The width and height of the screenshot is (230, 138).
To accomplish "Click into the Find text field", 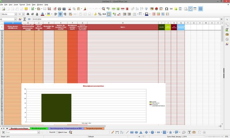I will point(21,132).
